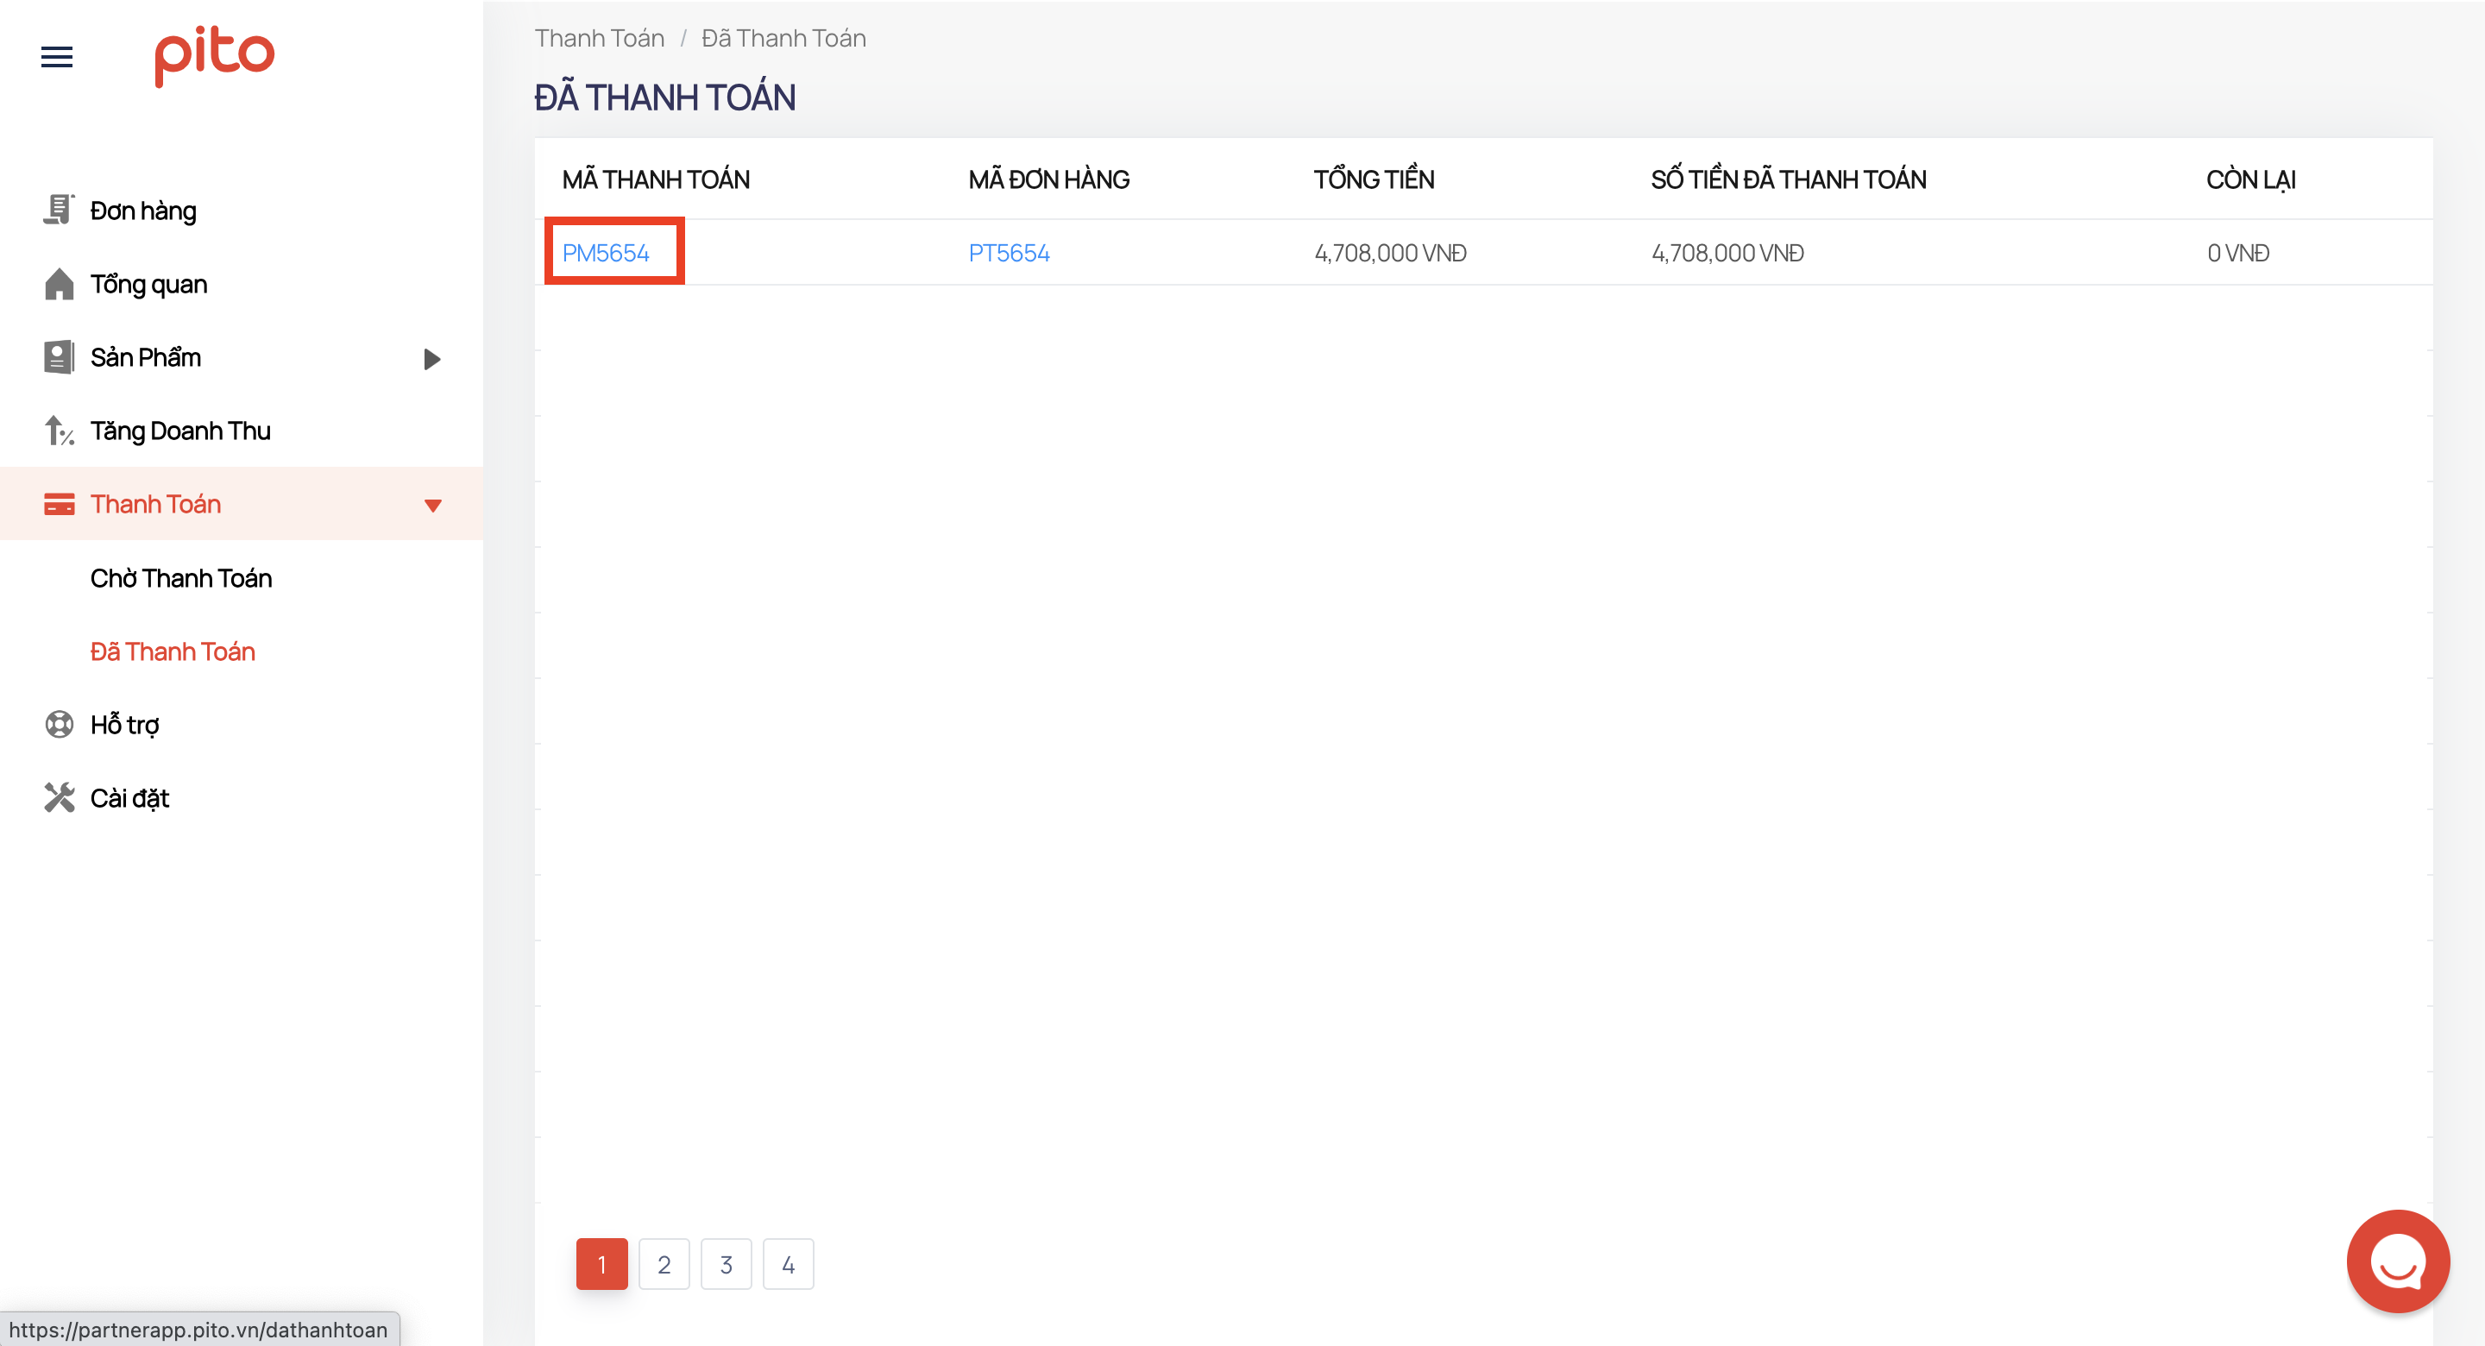Open the chat support bubble
Image resolution: width=2485 pixels, height=1346 pixels.
pyautogui.click(x=2397, y=1261)
